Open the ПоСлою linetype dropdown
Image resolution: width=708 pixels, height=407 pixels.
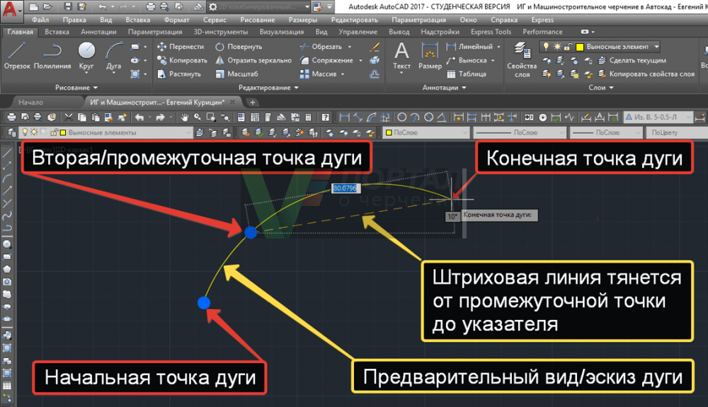(519, 132)
